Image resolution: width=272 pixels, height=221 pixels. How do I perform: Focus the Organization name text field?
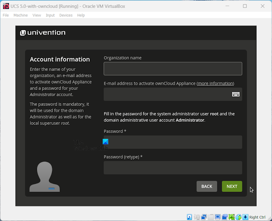click(x=173, y=69)
